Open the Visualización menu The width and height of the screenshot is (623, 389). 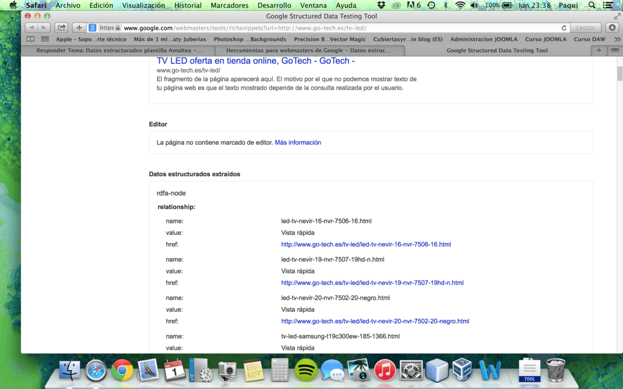[143, 5]
